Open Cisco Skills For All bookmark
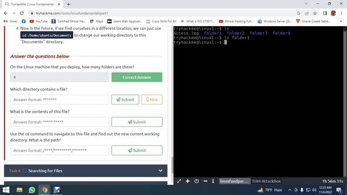The image size is (347, 195). tap(162, 21)
